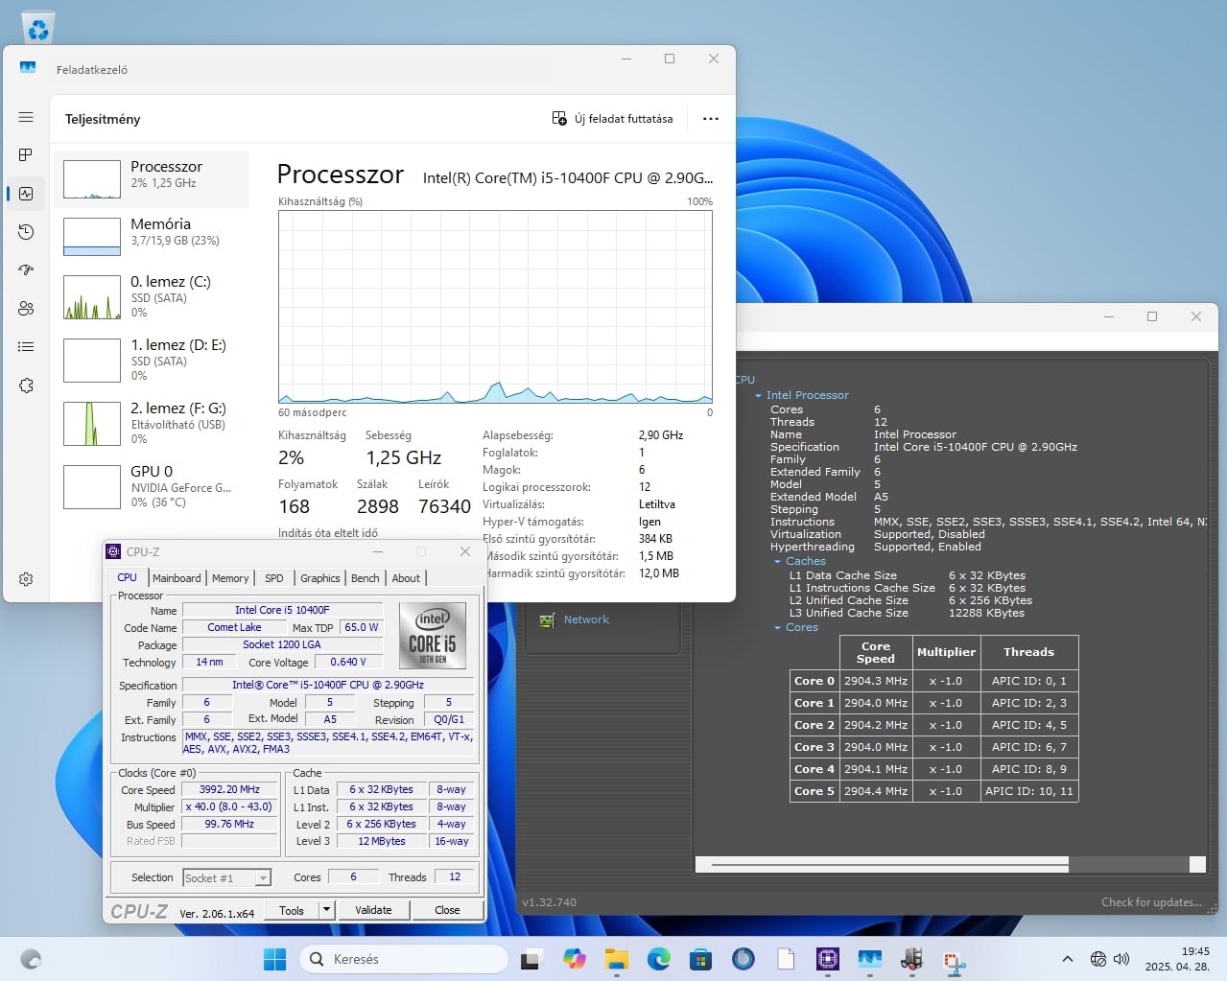Open Task View from taskbar
This screenshot has height=981, width=1227.
(x=531, y=959)
